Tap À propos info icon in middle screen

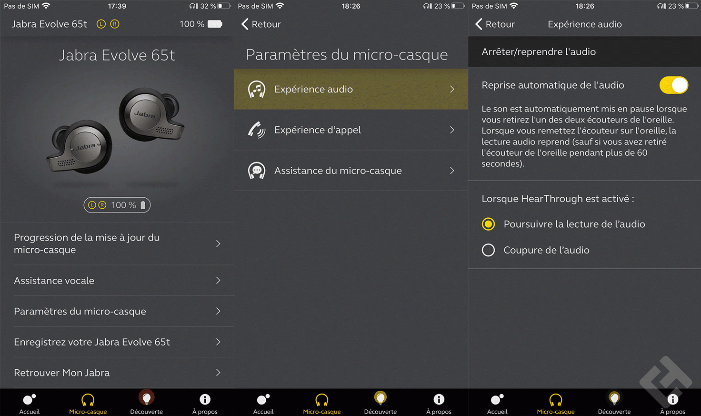(439, 399)
